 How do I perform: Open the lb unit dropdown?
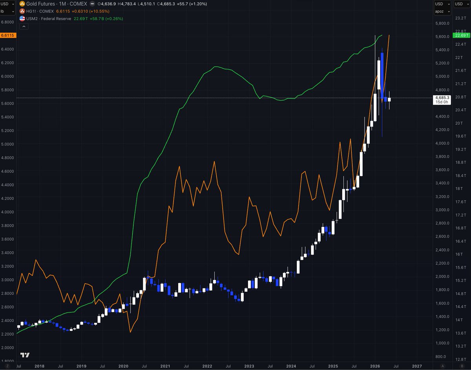(x=7, y=11)
